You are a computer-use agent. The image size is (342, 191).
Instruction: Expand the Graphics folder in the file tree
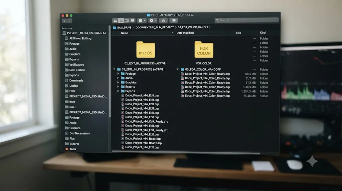pyautogui.click(x=118, y=82)
